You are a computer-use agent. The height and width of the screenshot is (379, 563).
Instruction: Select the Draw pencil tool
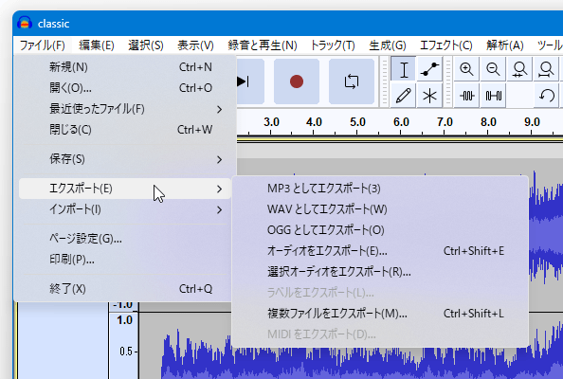(x=404, y=96)
